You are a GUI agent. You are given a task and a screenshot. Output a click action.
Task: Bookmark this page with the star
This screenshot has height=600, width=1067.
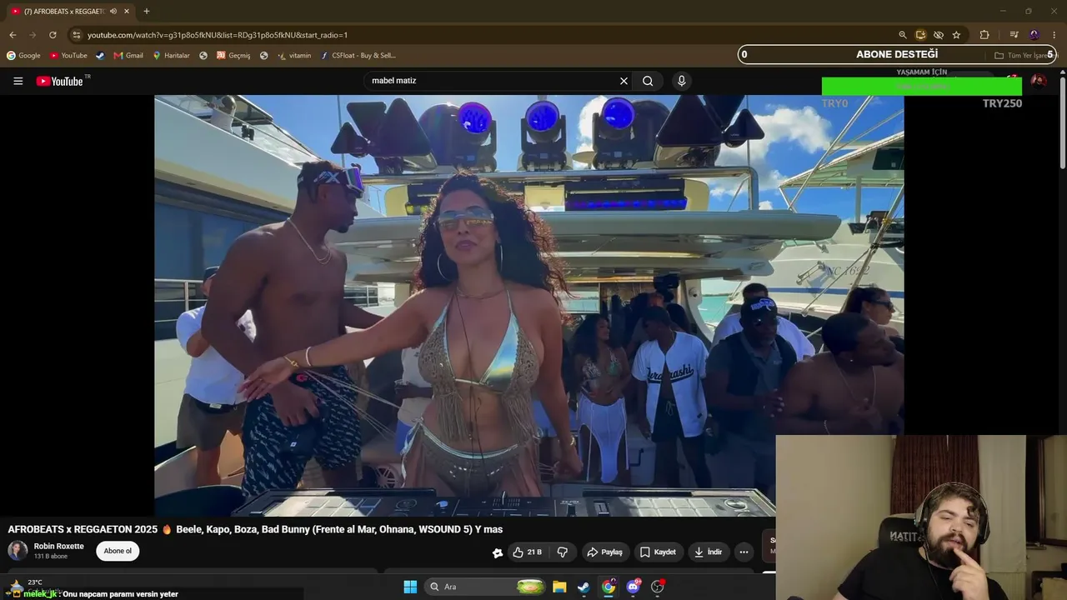[x=956, y=35]
